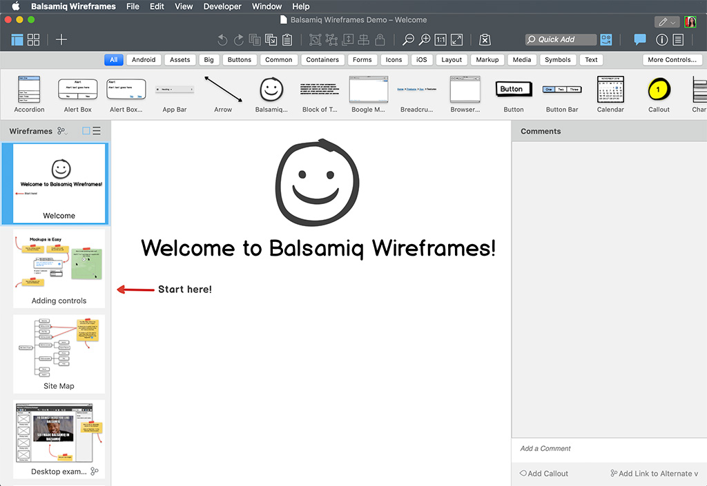Click the Undo arrow in toolbar

tap(222, 40)
